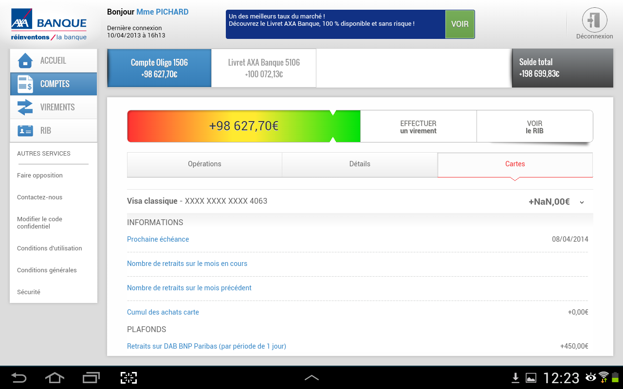Open Contactez-nous link
Screen dimensions: 623x389
[x=39, y=197]
